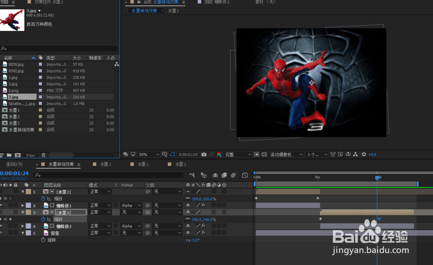Toggle the rotation stopwatch for 背景 layer
Image resolution: width=433 pixels, height=265 pixels.
[x=43, y=240]
